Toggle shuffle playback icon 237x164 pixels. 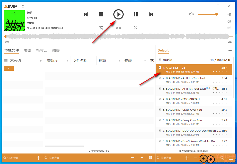pyautogui.click(x=136, y=28)
